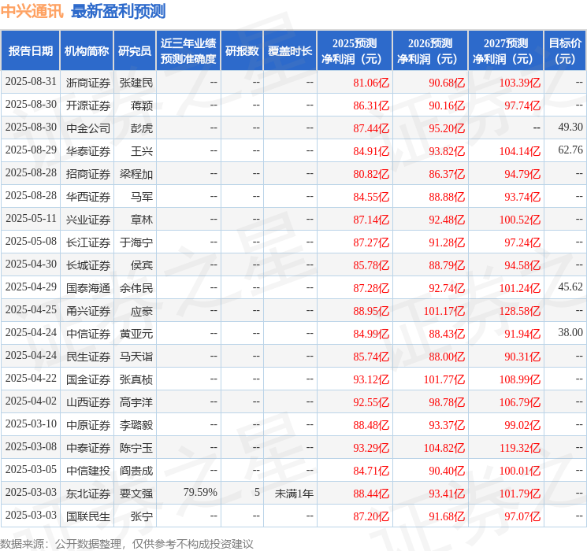Select the 兴业证券 institution cell
Screen dimensions: 587x551
click(88, 220)
